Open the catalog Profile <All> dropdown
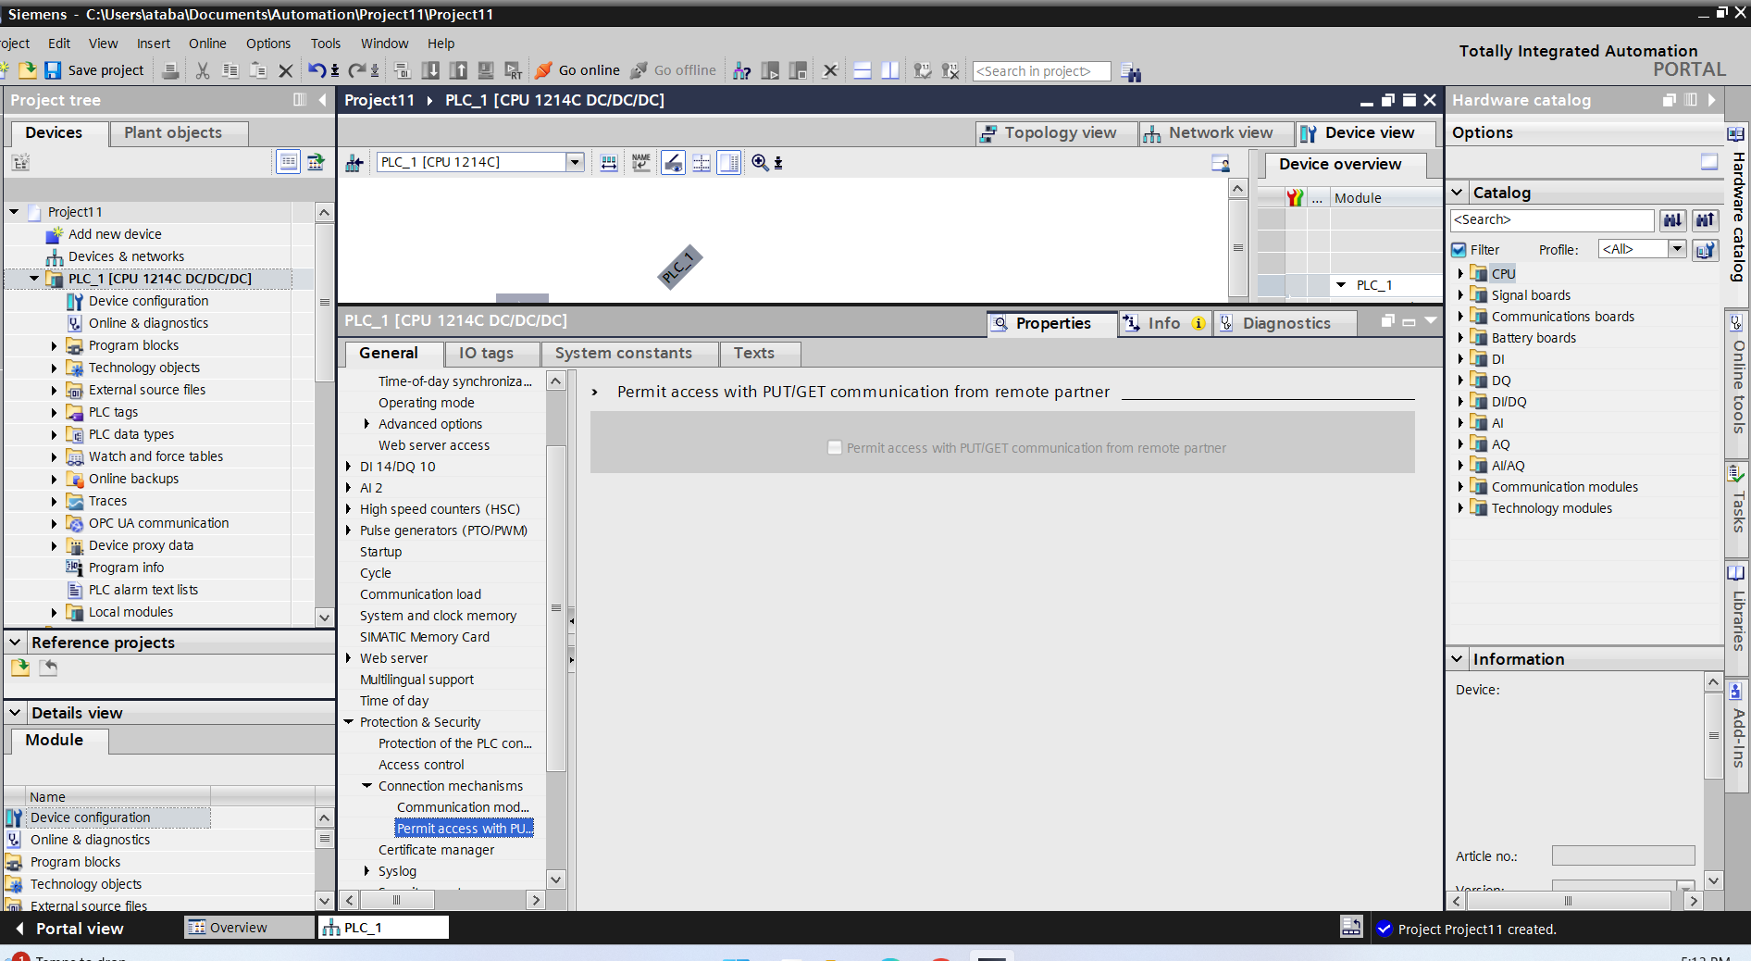The image size is (1751, 961). coord(1677,249)
